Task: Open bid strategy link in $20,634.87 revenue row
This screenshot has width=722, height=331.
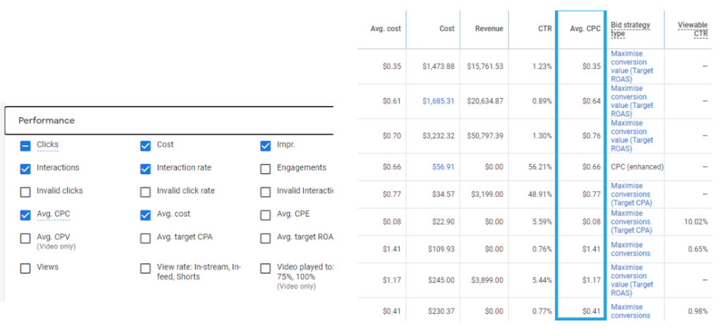Action: 632,101
